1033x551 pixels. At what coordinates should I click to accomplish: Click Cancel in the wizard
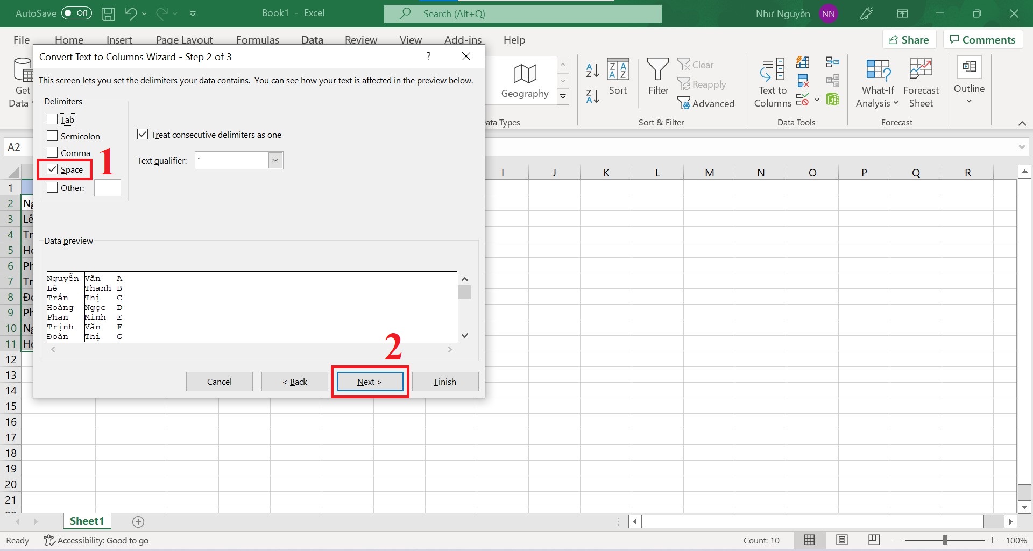pos(220,382)
